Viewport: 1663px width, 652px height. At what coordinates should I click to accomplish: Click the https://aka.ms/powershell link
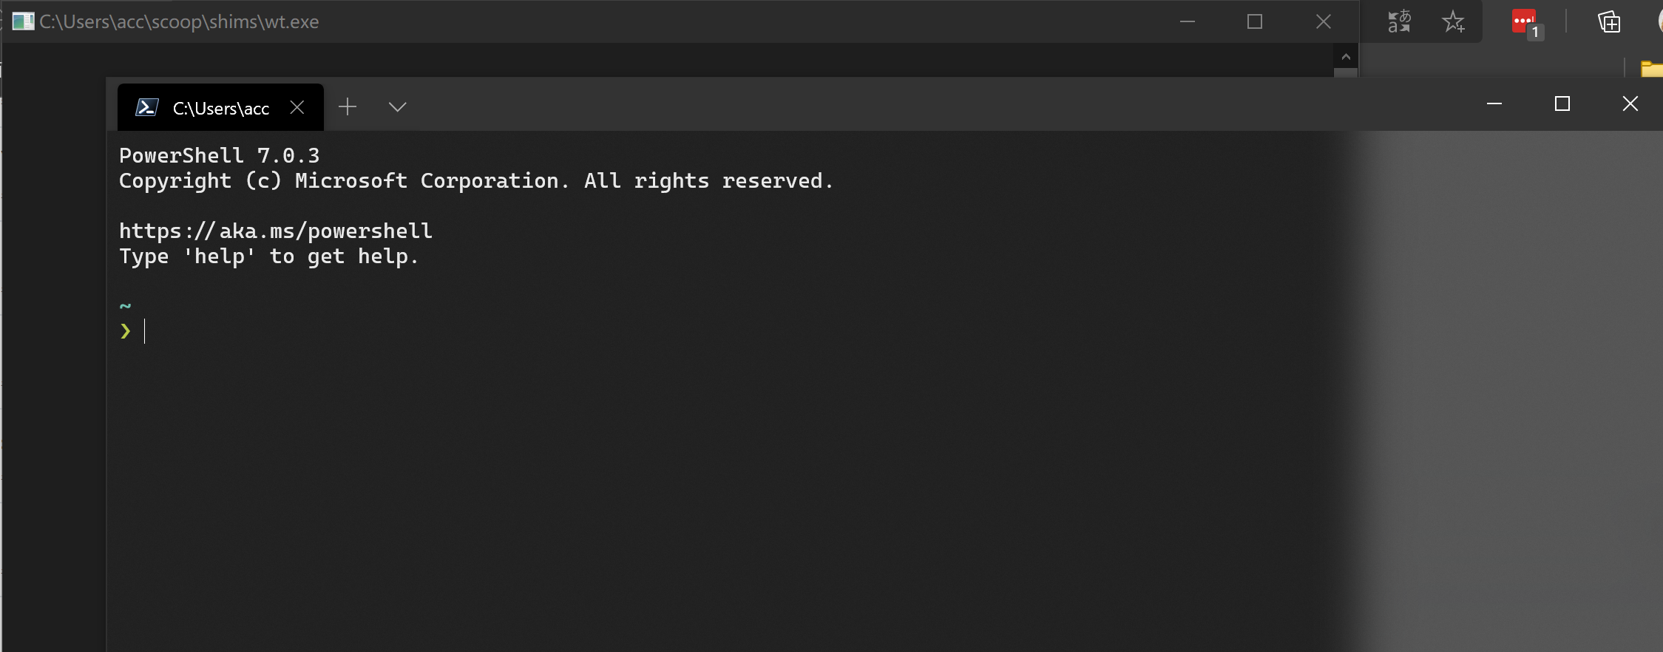275,230
